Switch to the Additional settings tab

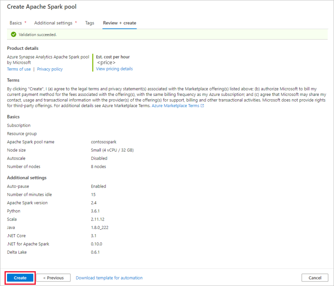point(53,23)
